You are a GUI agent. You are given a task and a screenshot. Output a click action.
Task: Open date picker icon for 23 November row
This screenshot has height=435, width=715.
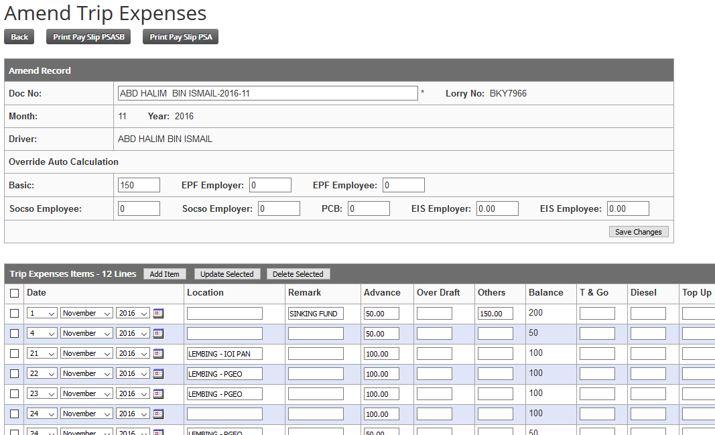158,393
